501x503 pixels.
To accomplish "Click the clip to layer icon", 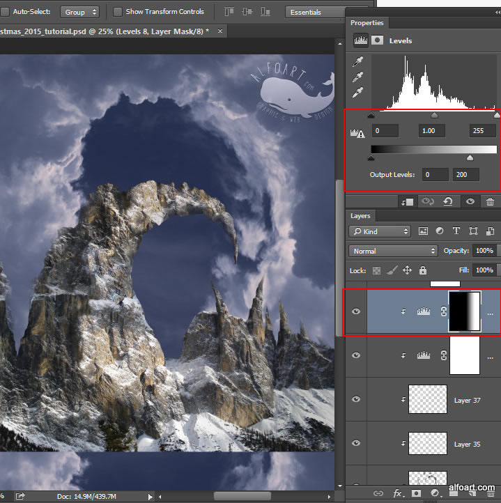I will (x=407, y=201).
